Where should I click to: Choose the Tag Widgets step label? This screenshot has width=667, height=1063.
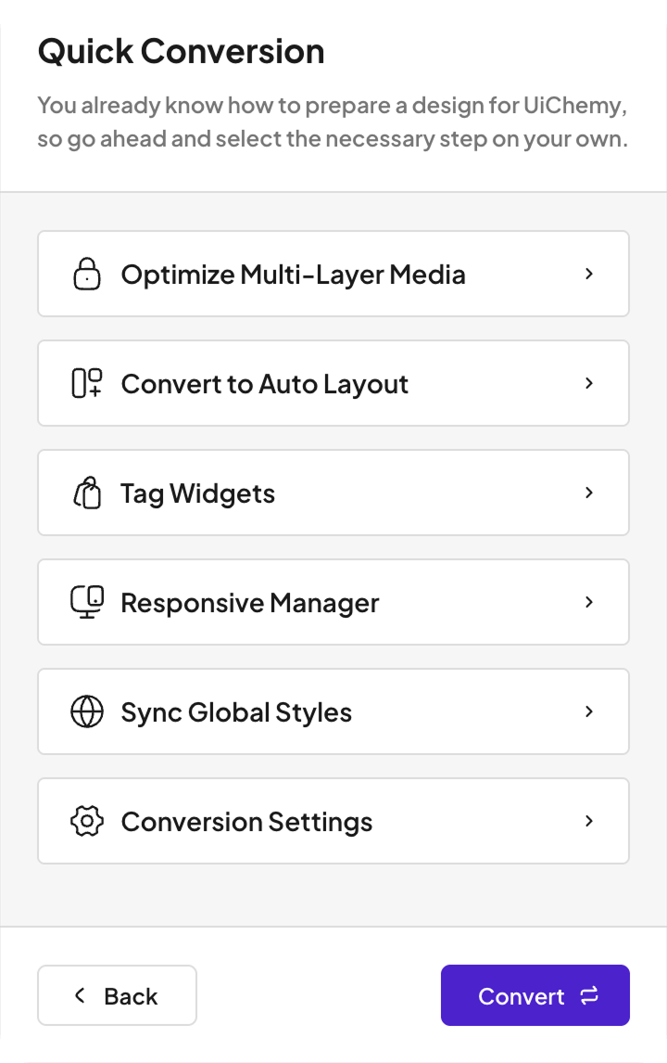(197, 493)
